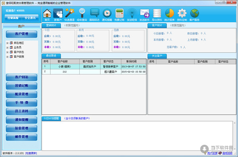Click 客户类别 header in 最近跟进 table
Image resolution: width=238 pixels, height=157 pixels.
pyautogui.click(x=90, y=61)
